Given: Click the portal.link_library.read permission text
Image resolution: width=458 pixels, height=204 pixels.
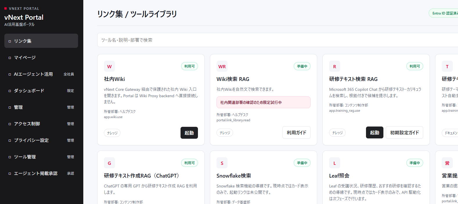Looking at the screenshot, I should click(233, 120).
